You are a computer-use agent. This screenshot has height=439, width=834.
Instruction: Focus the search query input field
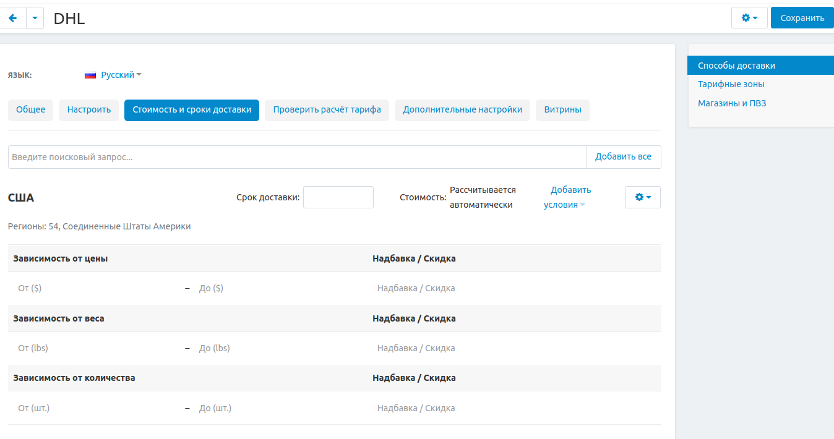[297, 157]
